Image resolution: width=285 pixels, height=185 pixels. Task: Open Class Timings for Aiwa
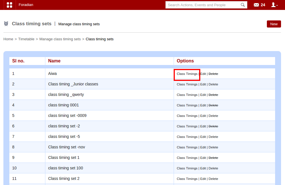(x=187, y=74)
